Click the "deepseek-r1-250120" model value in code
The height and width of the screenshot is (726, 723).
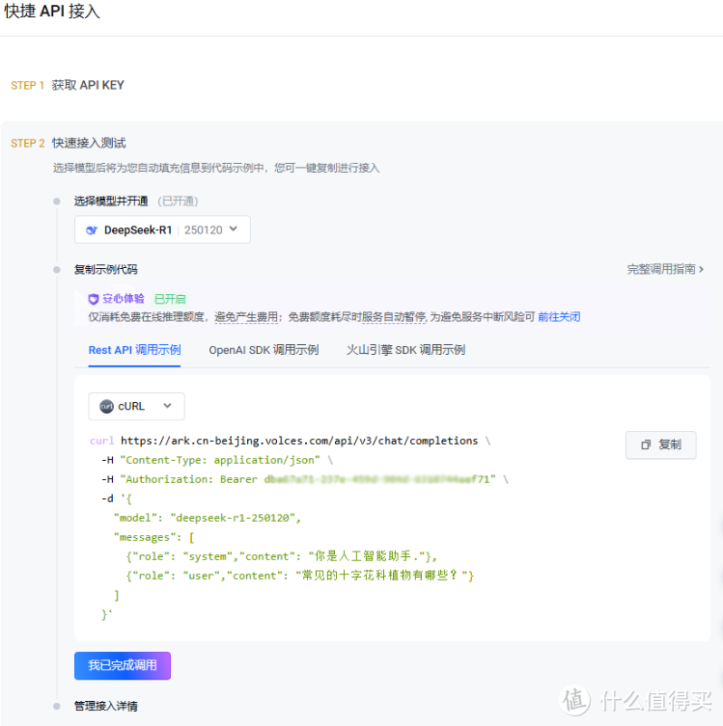[x=233, y=518]
